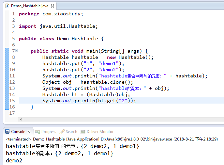
Task: Click 'main(String[] args)' in line 7
Action: (114, 51)
